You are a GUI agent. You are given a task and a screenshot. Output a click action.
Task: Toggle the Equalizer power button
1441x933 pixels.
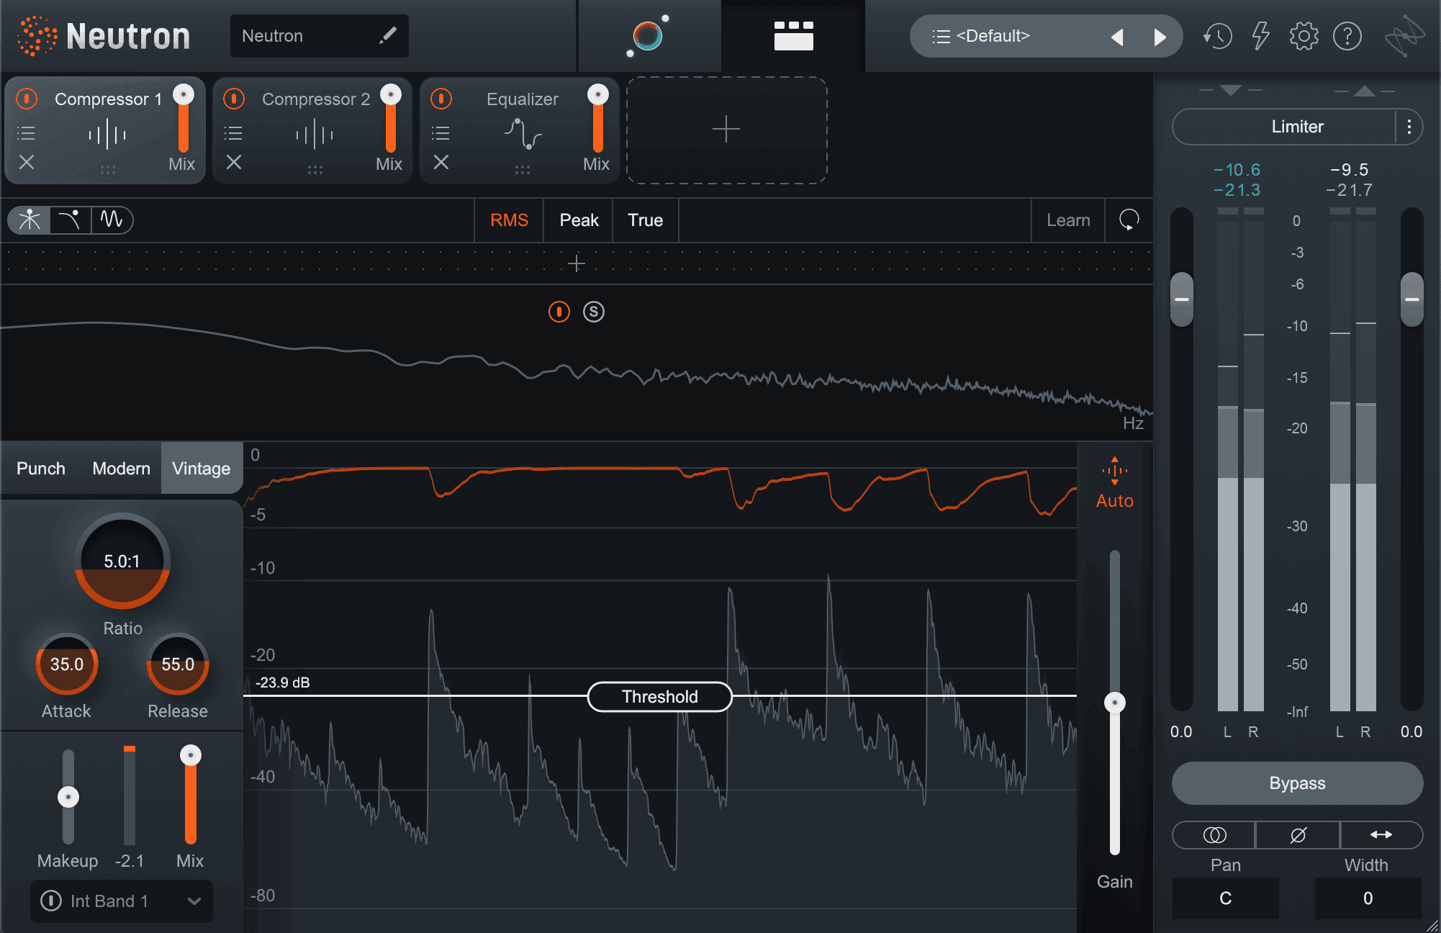(x=441, y=98)
